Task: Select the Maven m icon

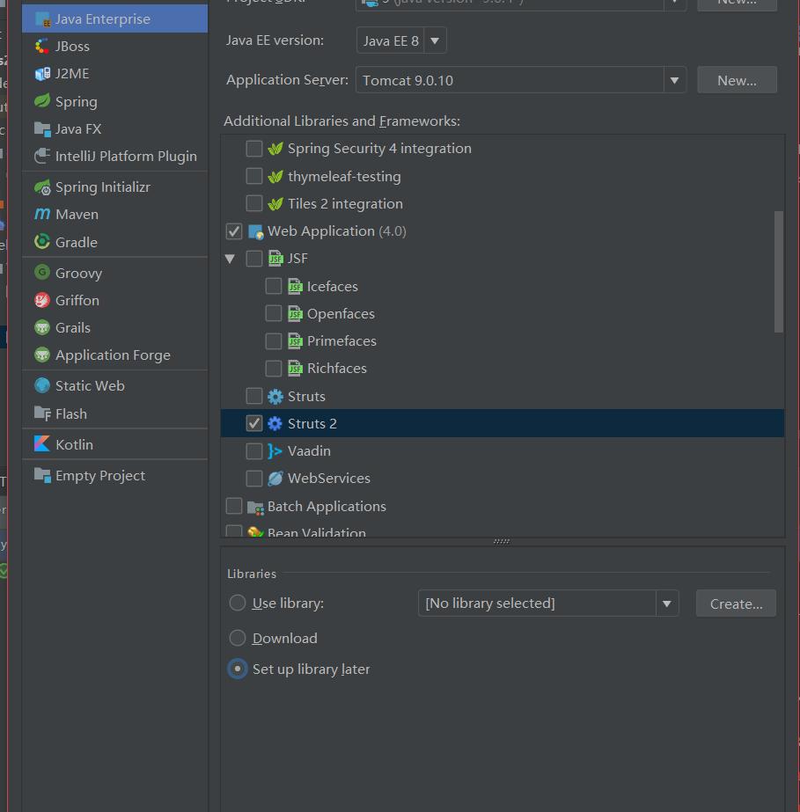Action: click(x=42, y=214)
